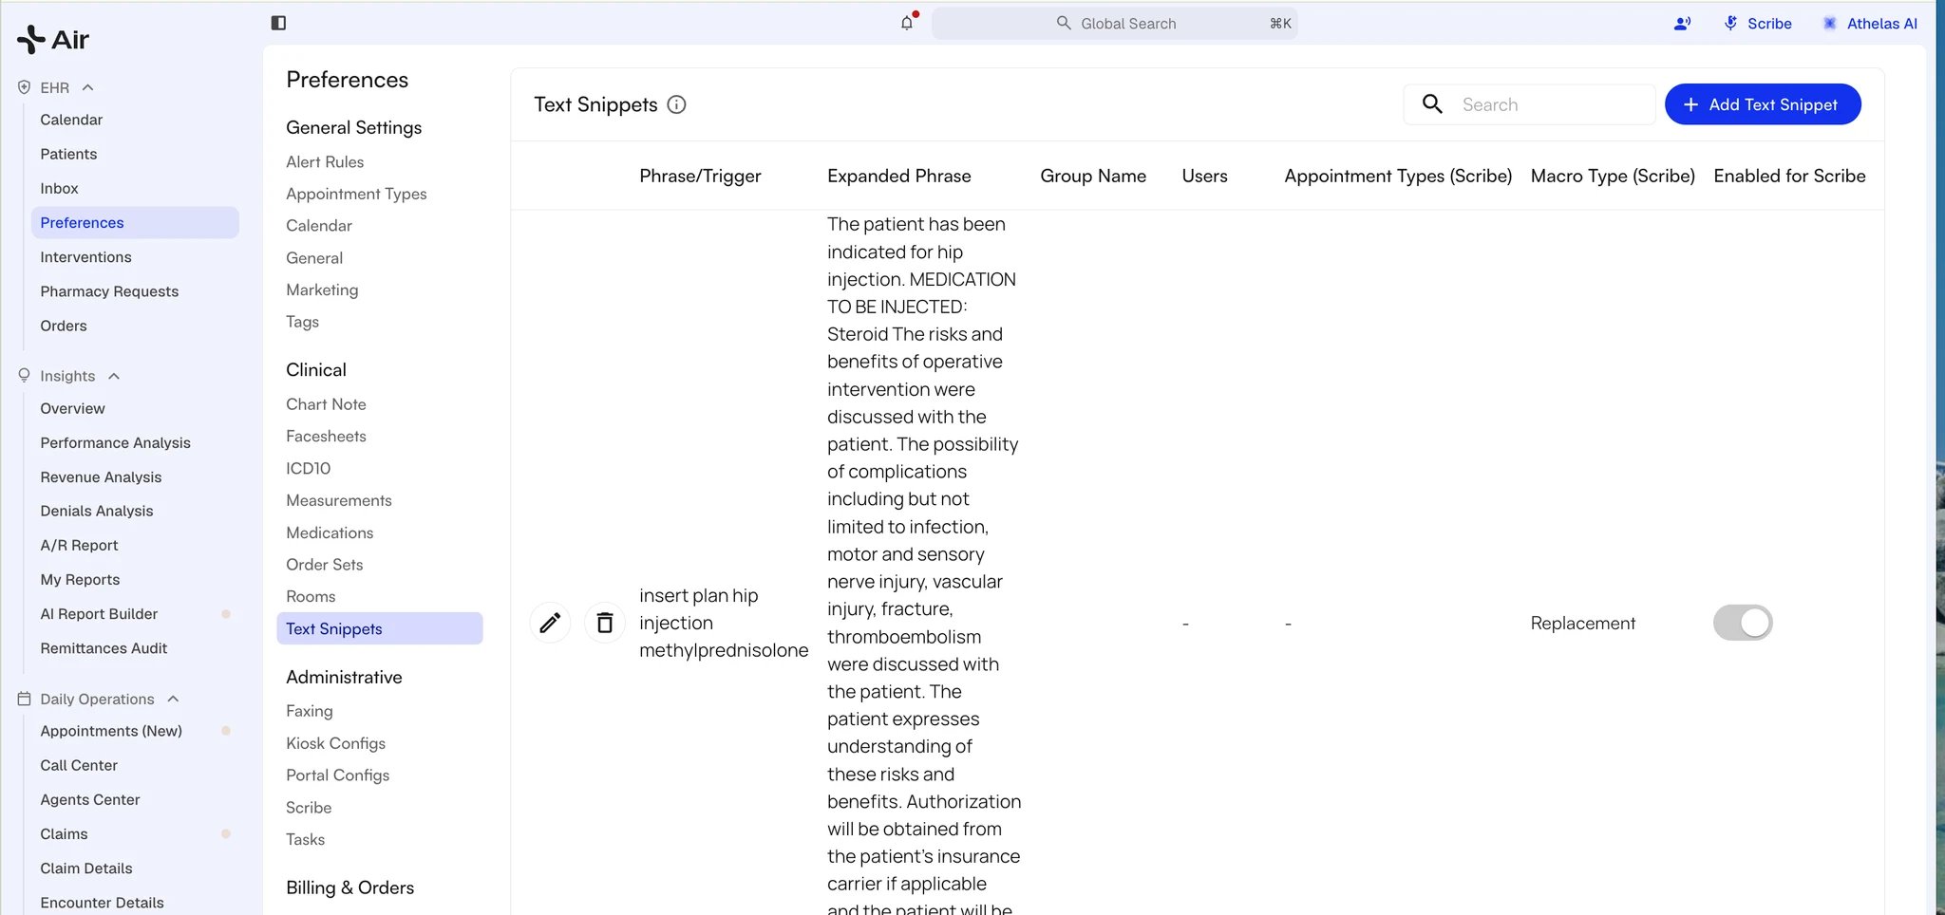Collapse the Insights section chevron
The height and width of the screenshot is (915, 1945).
[114, 376]
